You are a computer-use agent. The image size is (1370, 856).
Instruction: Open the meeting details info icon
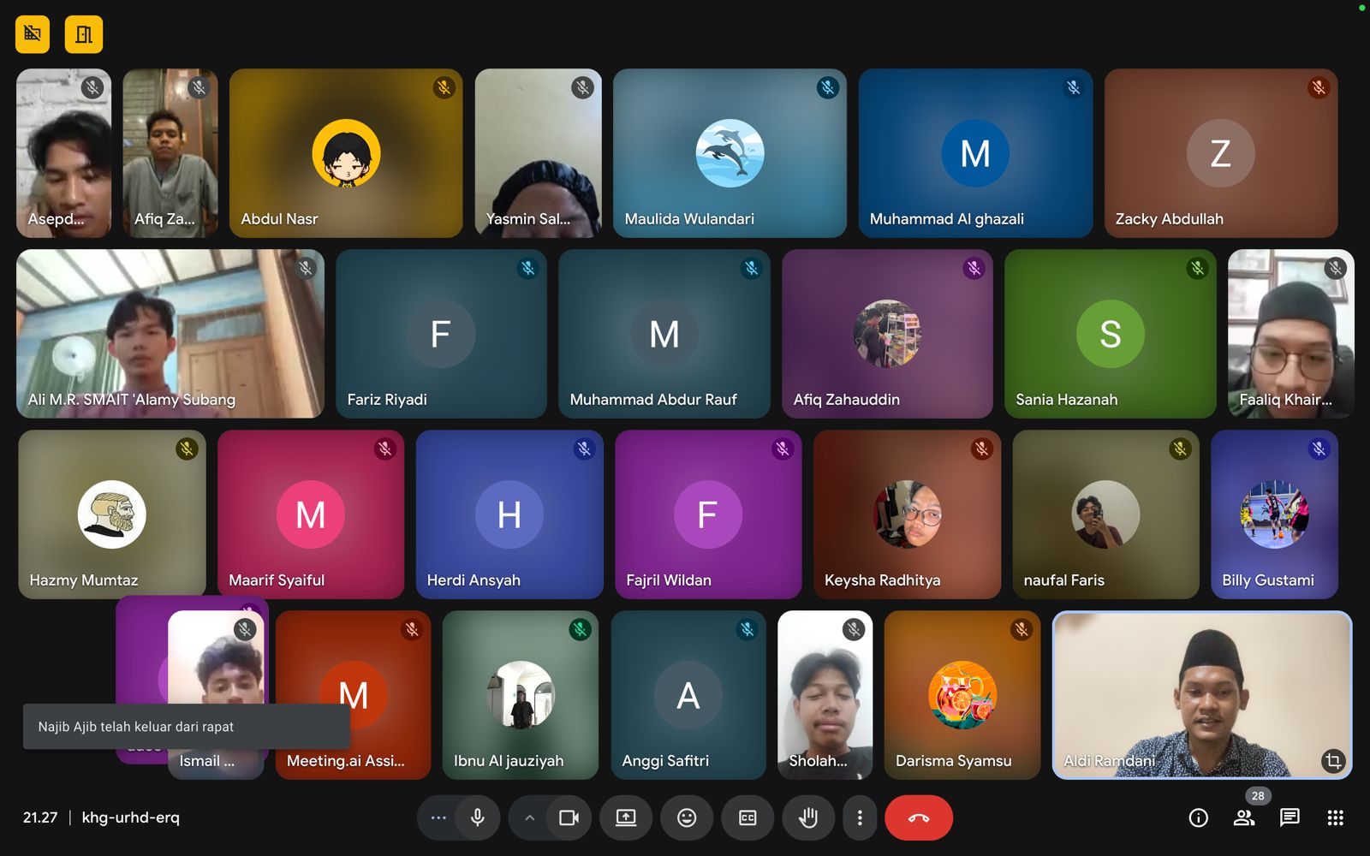[1199, 817]
